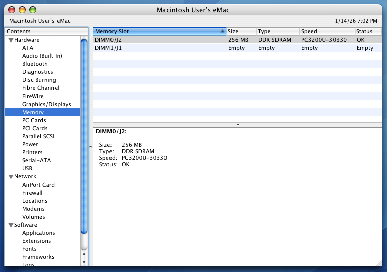Open Firewall network section
Viewport: 387px width, 272px height.
[32, 193]
